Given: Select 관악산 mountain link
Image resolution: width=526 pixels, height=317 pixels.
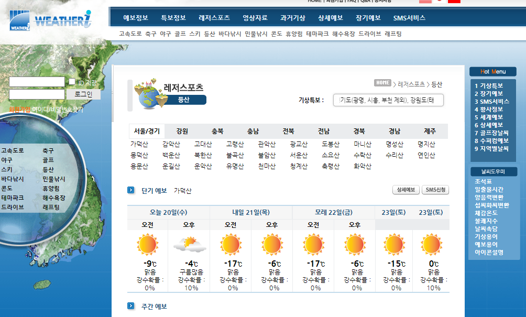Looking at the screenshot, I should (267, 144).
